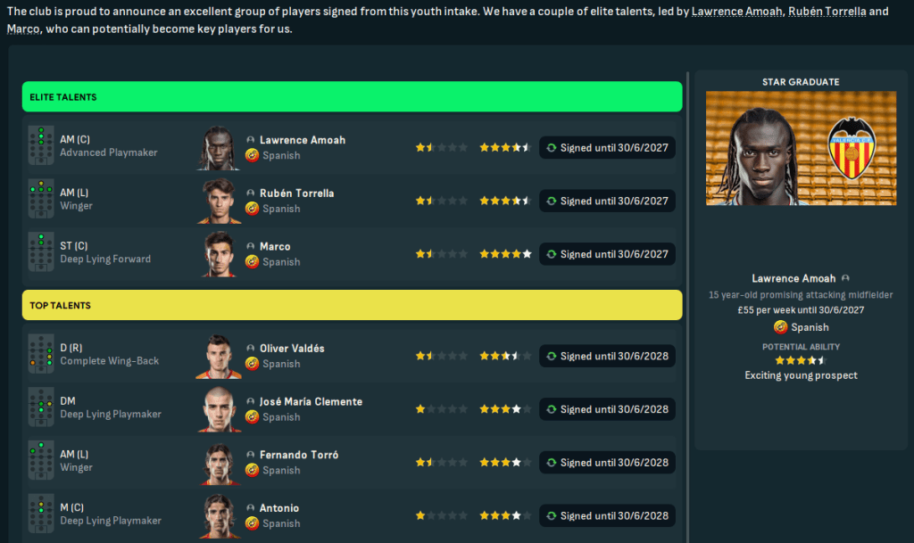
Task: Select the Elite Talents green header
Action: tap(352, 96)
